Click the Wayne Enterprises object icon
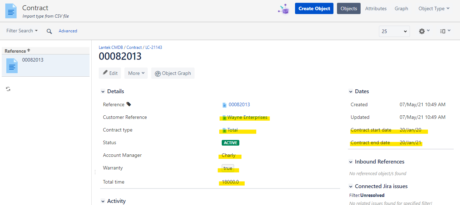460x205 pixels. coord(224,118)
